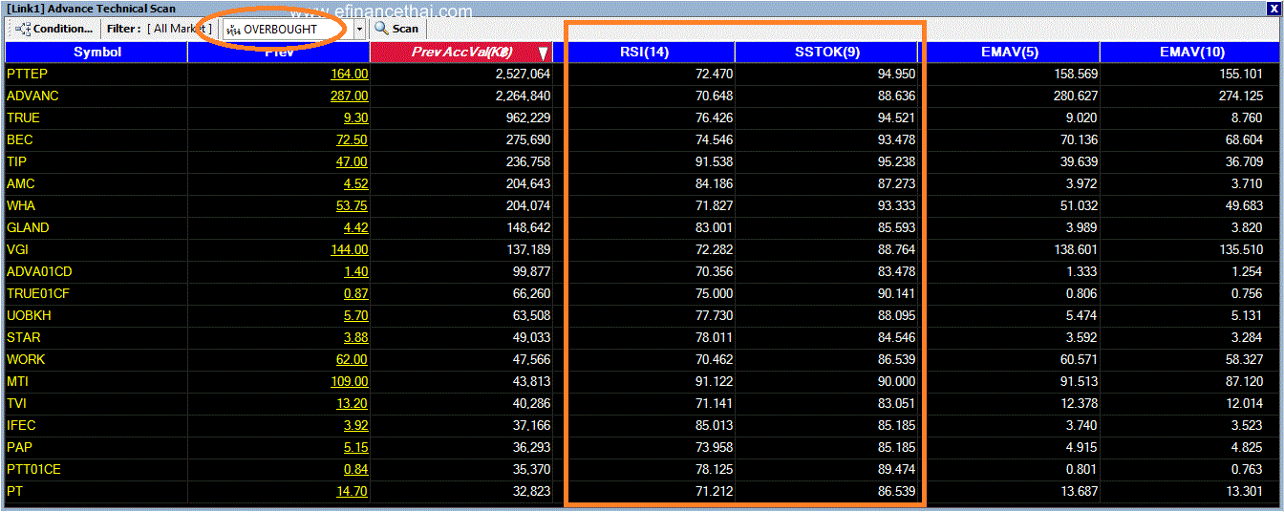Open the 53.75 price link for WHA
The image size is (1284, 512).
353,205
